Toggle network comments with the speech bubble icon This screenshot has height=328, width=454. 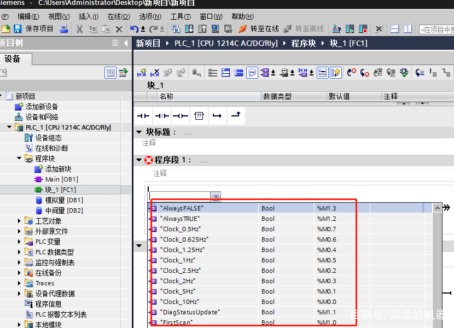(252, 72)
